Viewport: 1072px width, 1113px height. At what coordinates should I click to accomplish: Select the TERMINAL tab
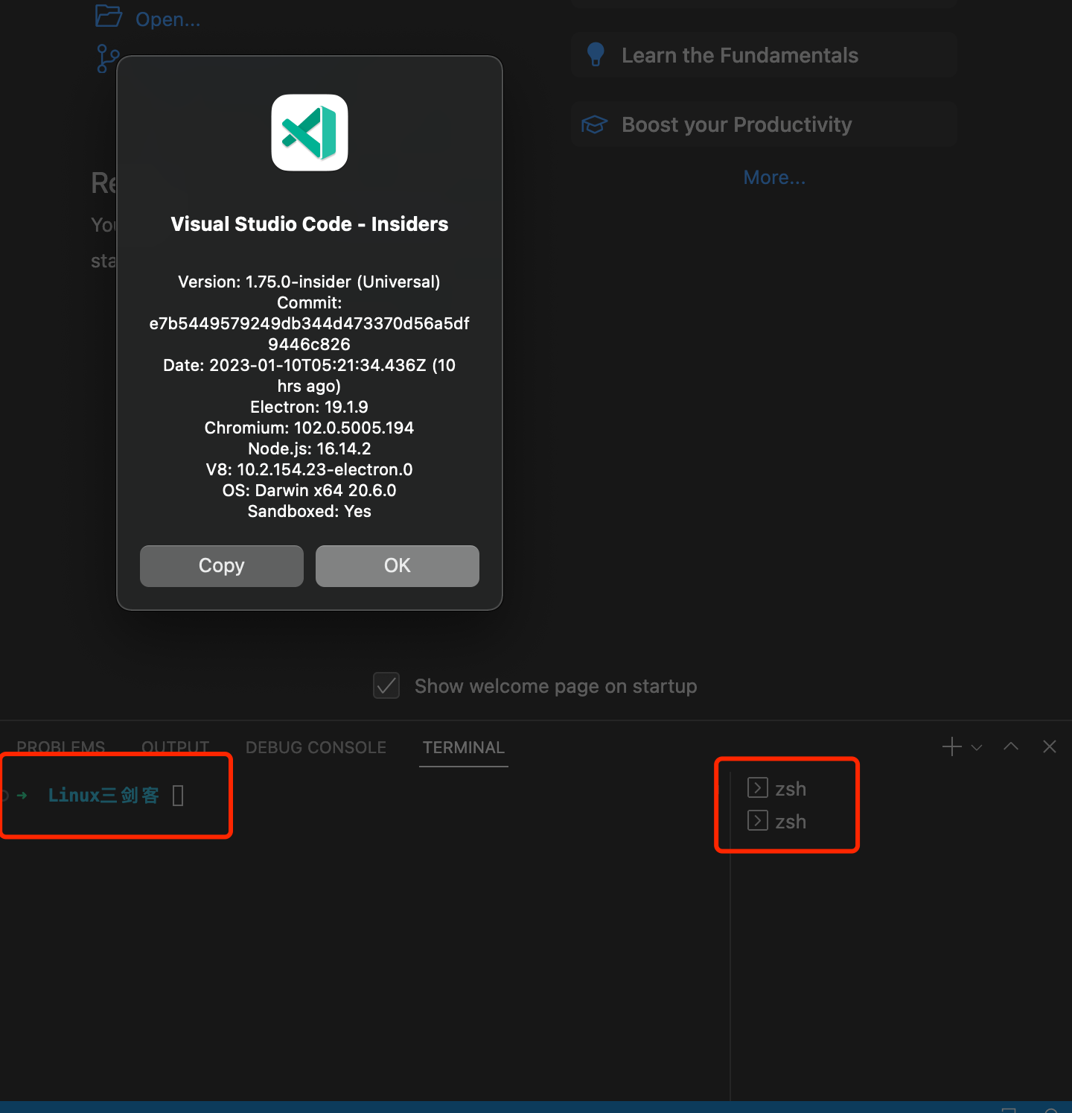pyautogui.click(x=463, y=746)
